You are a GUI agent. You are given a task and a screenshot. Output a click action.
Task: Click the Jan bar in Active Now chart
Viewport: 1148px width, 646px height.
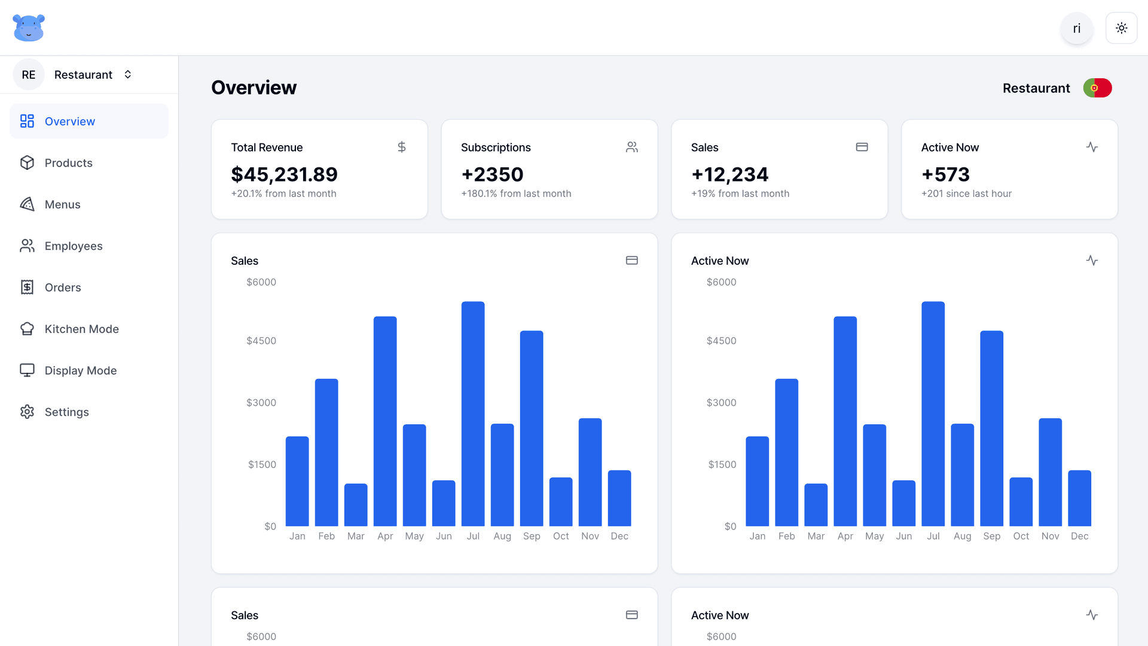pos(757,481)
